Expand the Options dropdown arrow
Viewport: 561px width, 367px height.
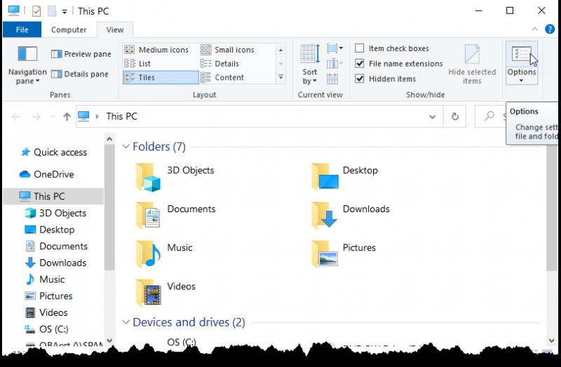[x=521, y=81]
